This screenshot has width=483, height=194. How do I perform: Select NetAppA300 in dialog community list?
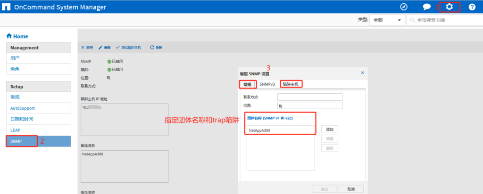click(x=281, y=130)
